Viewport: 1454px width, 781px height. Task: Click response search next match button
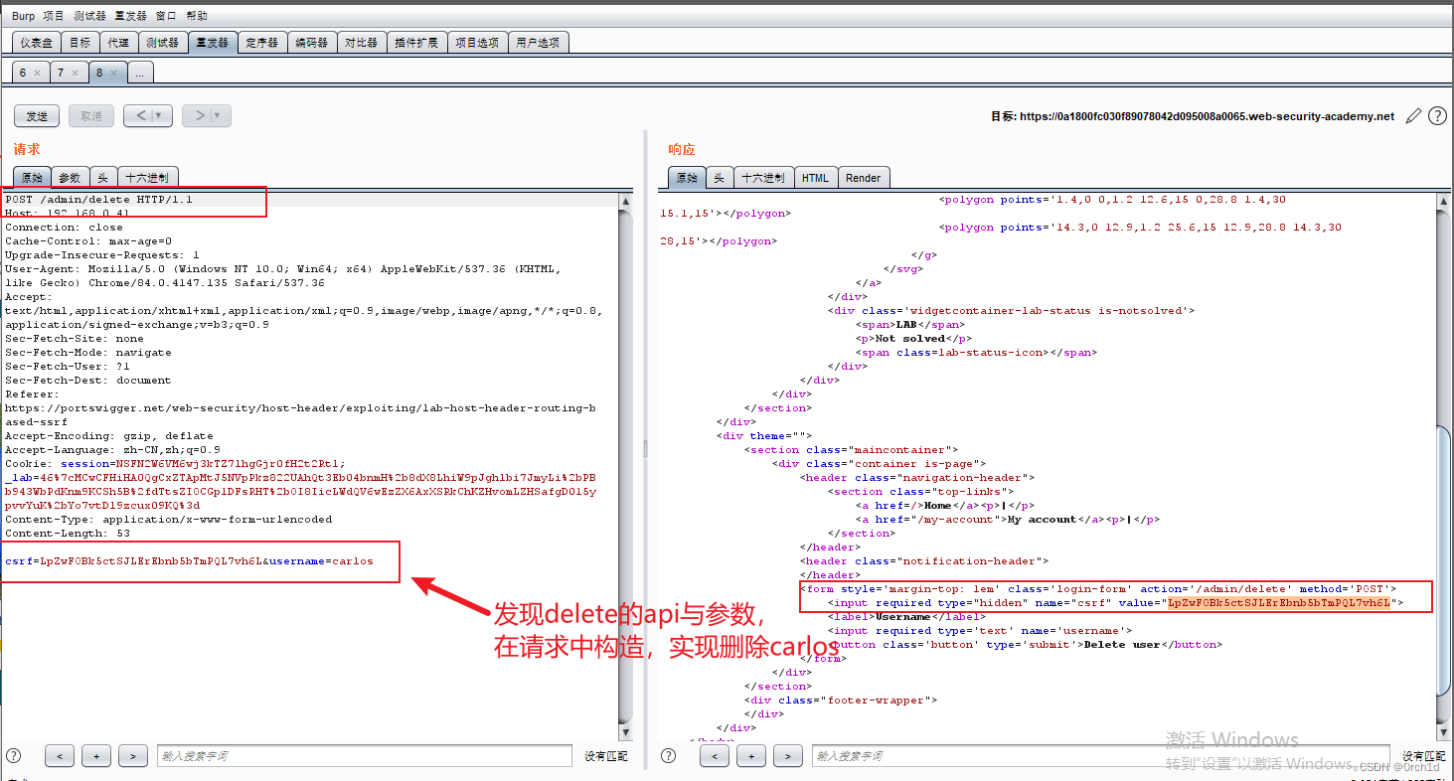point(788,756)
